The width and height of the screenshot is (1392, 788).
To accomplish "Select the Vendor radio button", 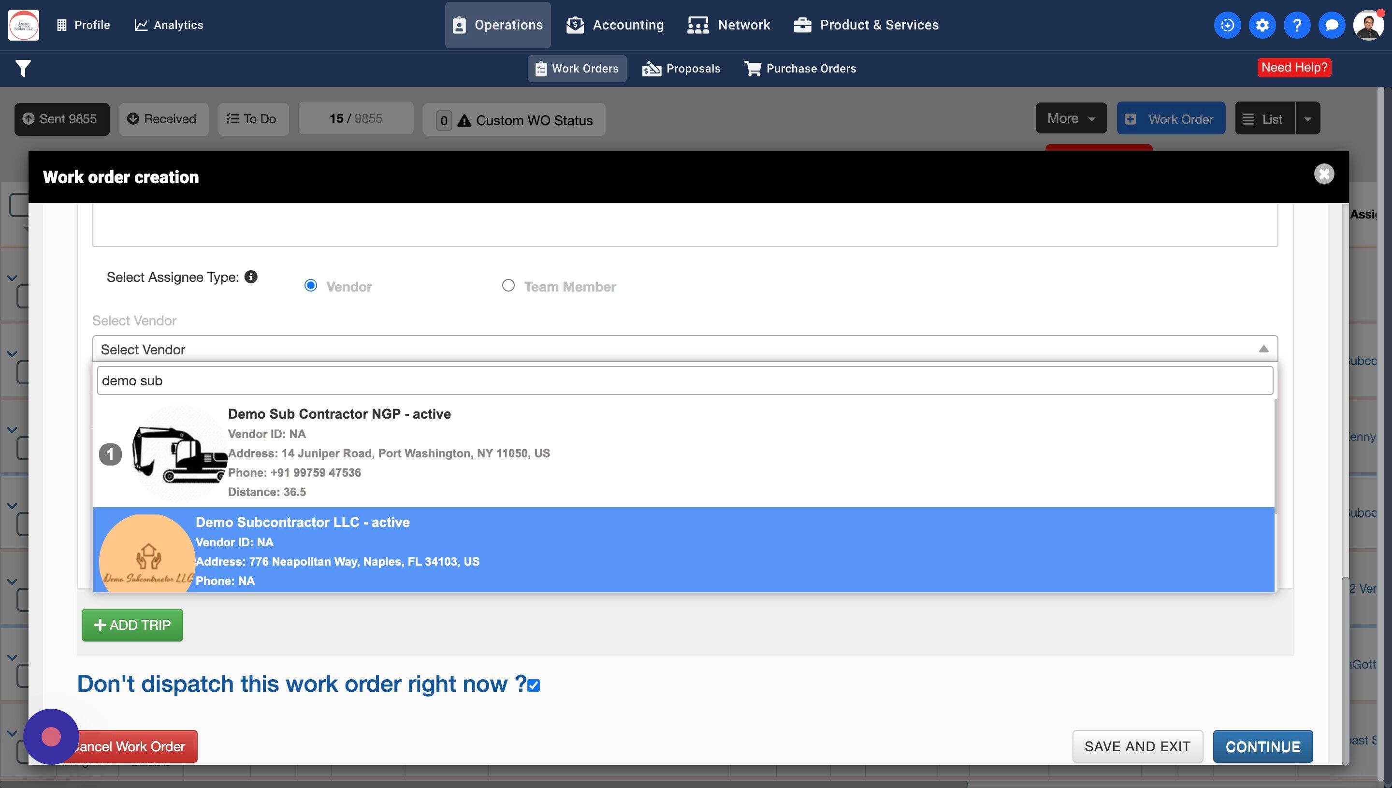I will click(310, 285).
